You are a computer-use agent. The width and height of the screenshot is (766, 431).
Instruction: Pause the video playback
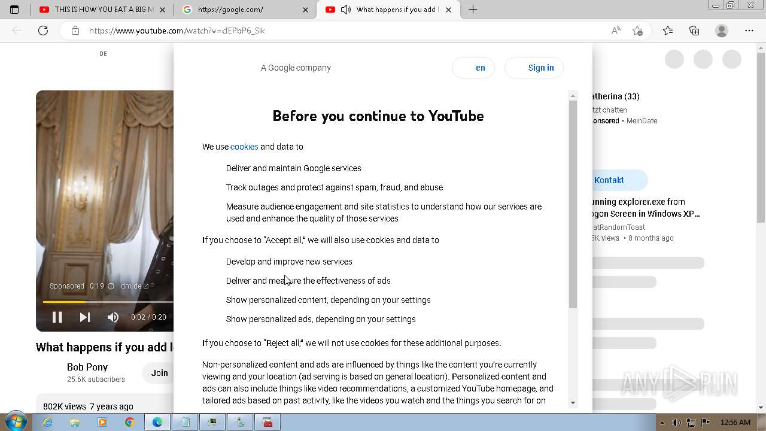57,317
